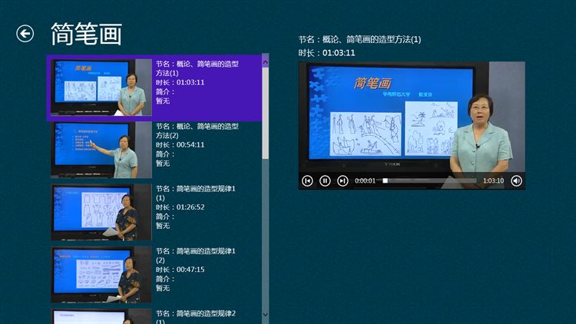The width and height of the screenshot is (576, 324).
Task: Click remaining time 1:03:10 in player
Action: tap(493, 180)
